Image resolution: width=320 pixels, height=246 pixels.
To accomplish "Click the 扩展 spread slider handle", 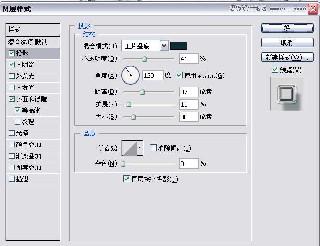I will (x=129, y=104).
